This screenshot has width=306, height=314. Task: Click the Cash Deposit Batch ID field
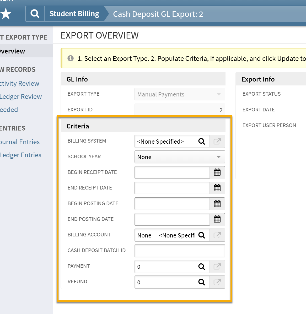coord(180,251)
